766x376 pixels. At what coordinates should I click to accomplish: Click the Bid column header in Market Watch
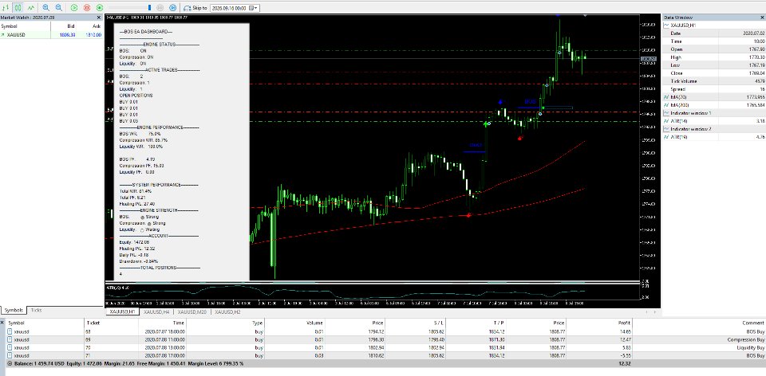tap(71, 26)
